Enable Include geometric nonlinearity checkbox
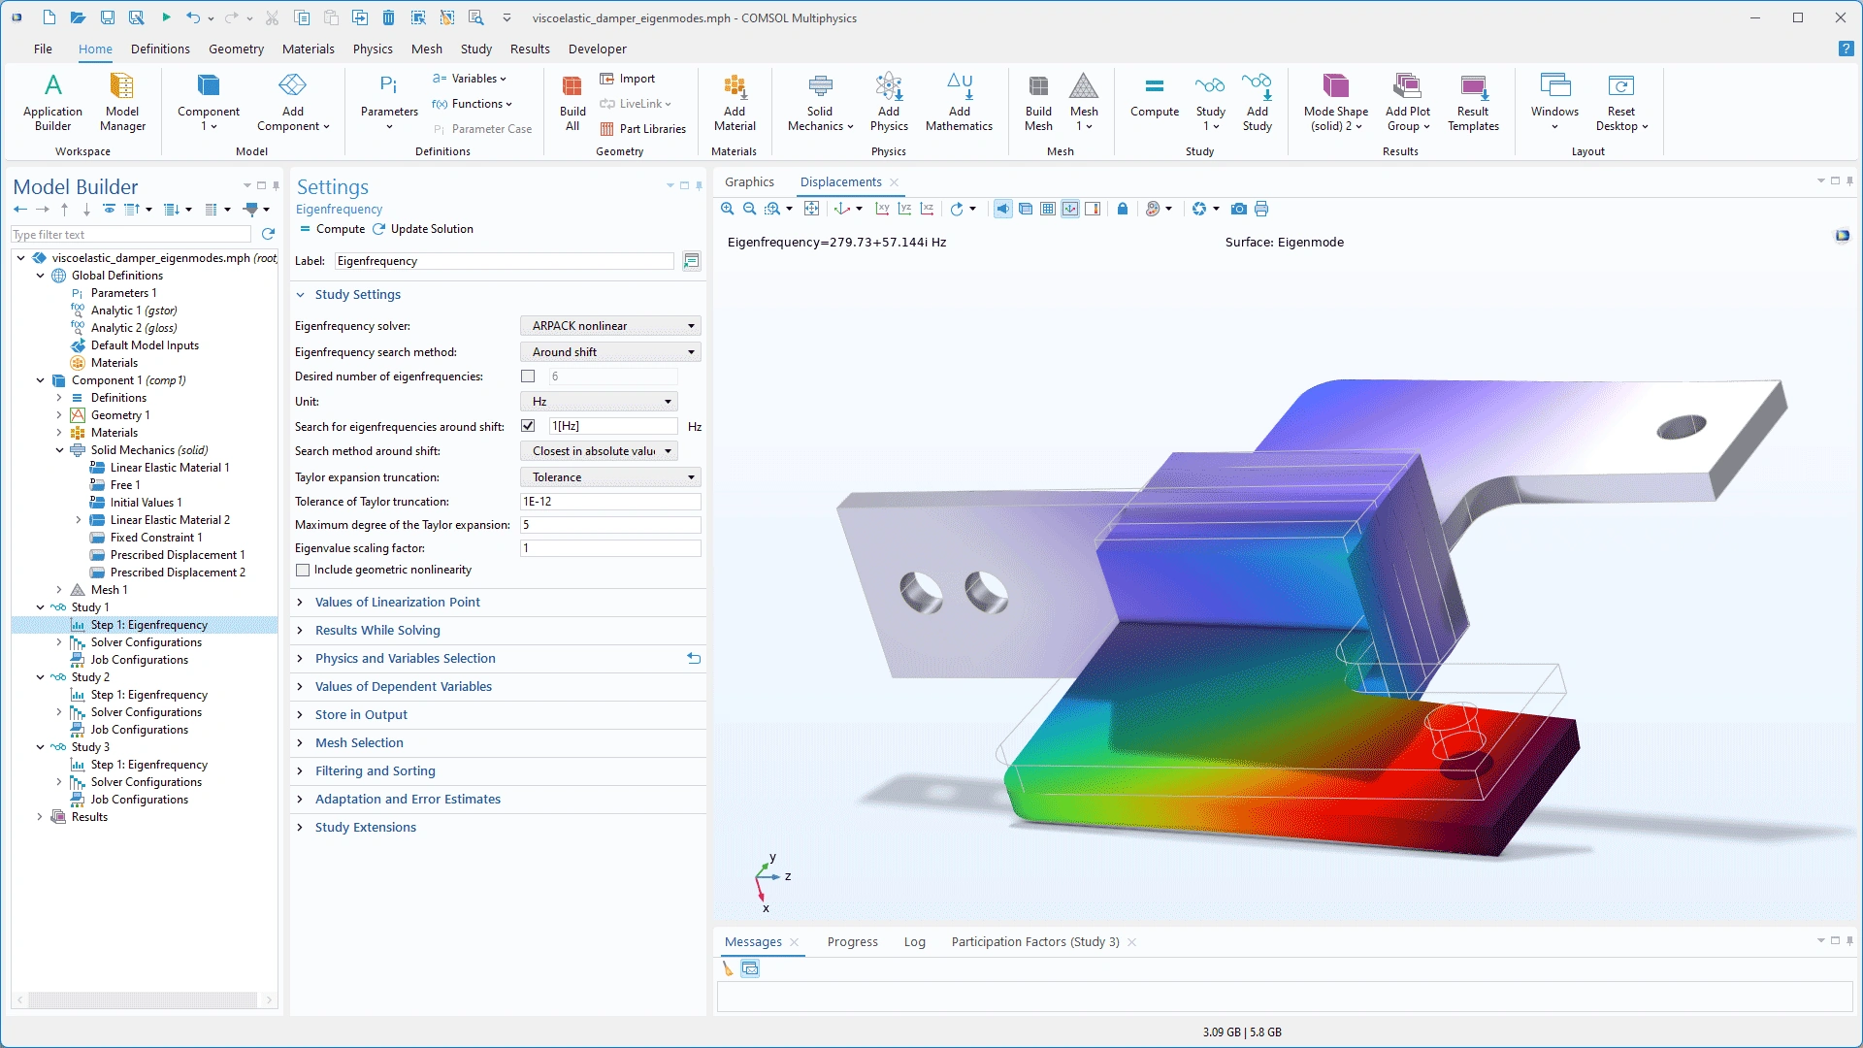1863x1048 pixels. pyautogui.click(x=304, y=571)
